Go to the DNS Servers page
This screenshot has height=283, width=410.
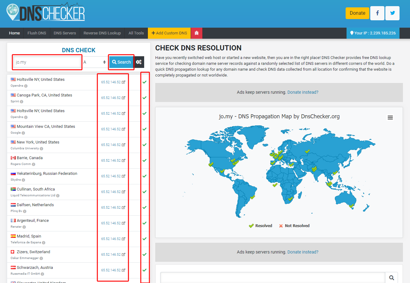pos(65,33)
